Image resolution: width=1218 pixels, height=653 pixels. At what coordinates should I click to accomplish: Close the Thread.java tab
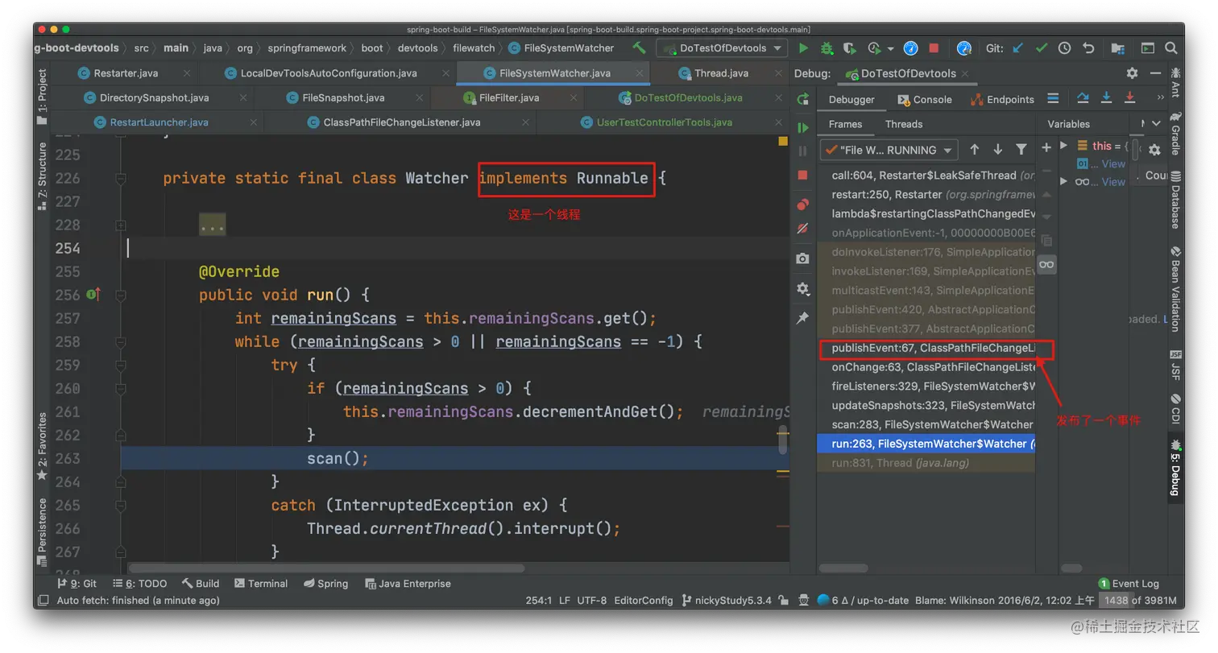click(777, 73)
